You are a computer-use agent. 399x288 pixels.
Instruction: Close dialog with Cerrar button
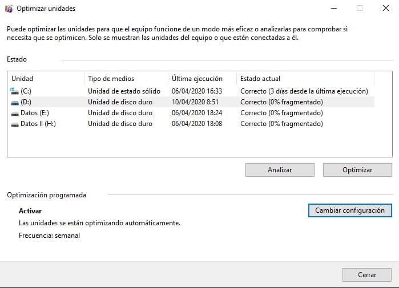pos(366,275)
